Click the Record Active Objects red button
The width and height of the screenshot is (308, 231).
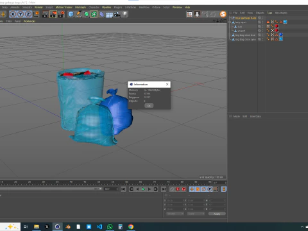(178, 189)
